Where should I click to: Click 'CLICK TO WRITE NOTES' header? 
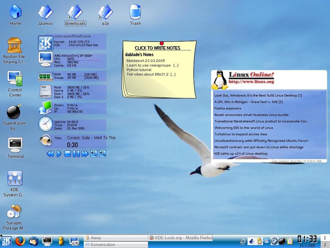(157, 48)
